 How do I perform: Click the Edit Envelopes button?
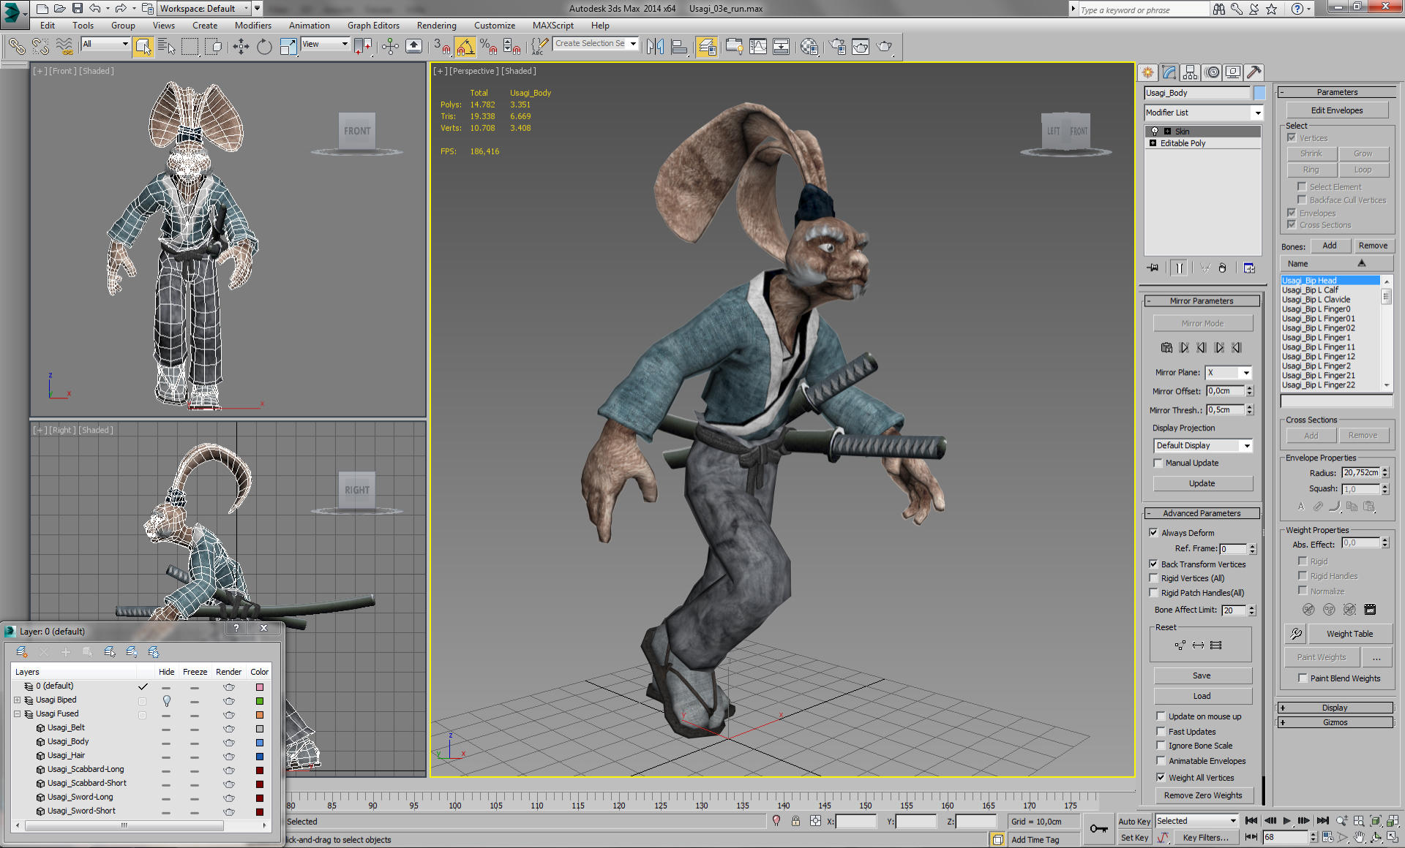tap(1337, 110)
